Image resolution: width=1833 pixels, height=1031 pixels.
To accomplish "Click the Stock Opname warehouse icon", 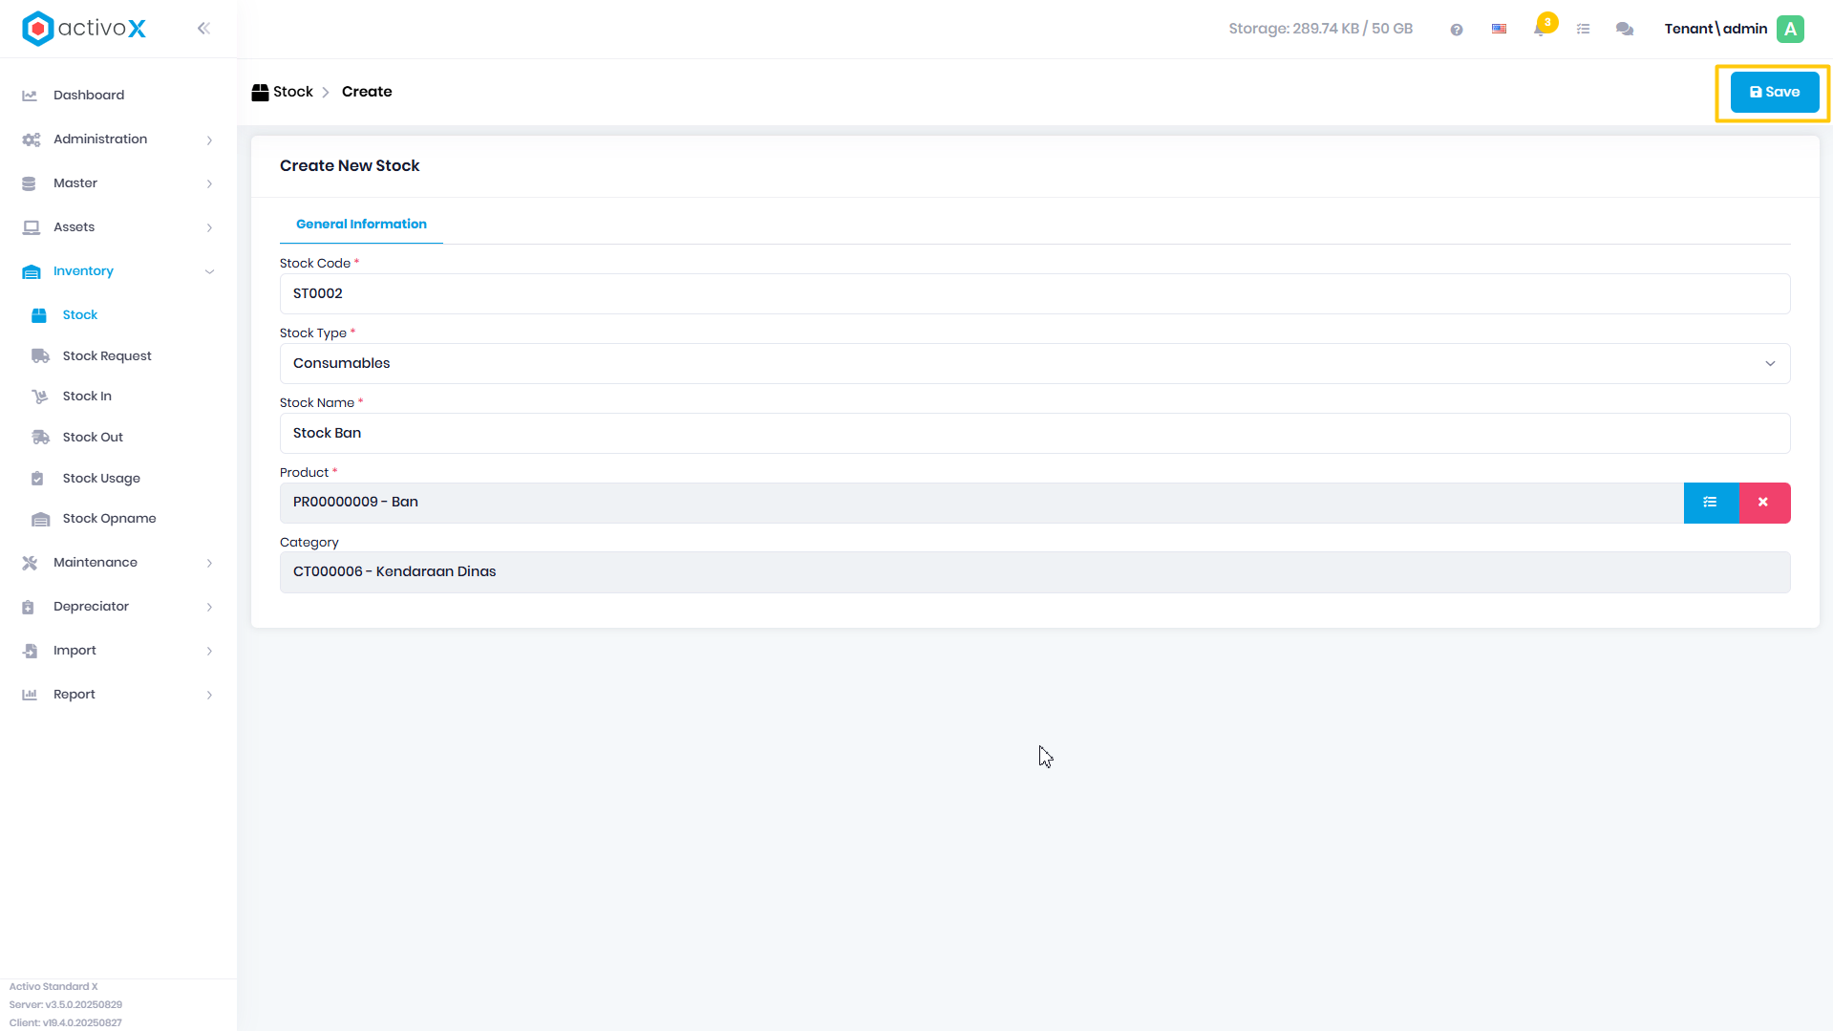I will point(40,519).
